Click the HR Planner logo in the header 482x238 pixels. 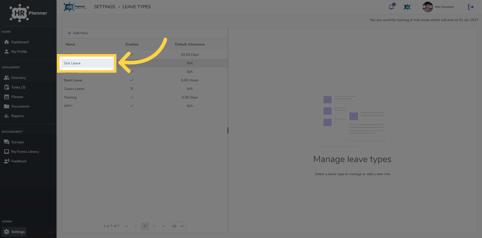(x=75, y=7)
